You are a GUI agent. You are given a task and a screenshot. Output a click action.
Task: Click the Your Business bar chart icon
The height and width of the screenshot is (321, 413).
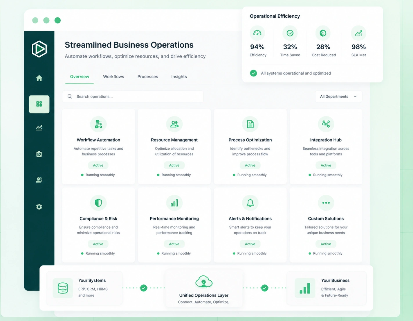305,288
